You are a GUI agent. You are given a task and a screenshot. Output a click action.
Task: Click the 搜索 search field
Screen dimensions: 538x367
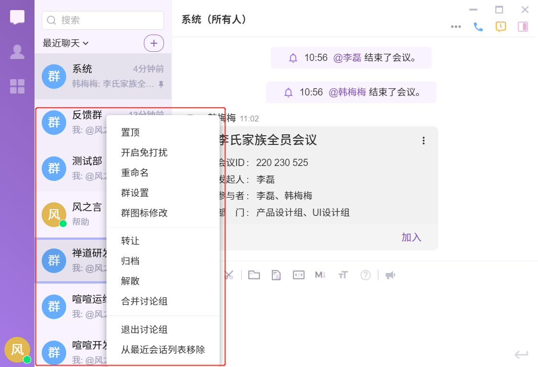tap(103, 20)
